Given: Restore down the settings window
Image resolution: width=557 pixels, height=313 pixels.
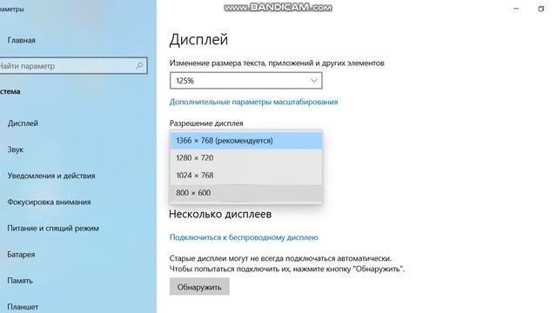Looking at the screenshot, I should click(541, 9).
